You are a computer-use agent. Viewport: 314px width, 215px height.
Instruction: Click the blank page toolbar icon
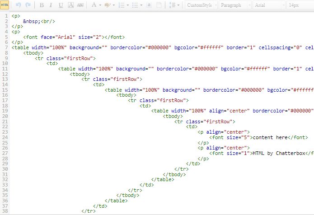pyautogui.click(x=159, y=5)
